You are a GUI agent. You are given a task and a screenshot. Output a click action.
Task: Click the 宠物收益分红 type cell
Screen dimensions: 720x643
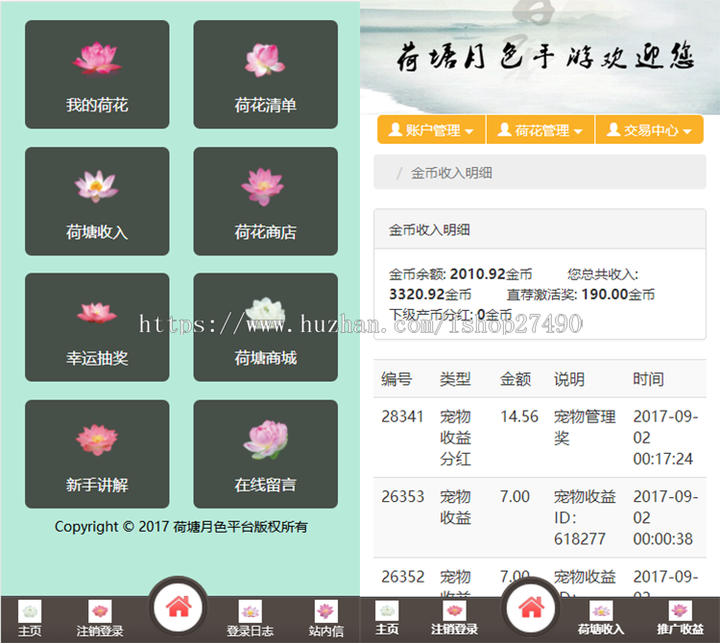[x=455, y=438]
